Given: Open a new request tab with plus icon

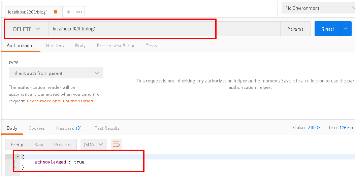Looking at the screenshot, I should click(x=68, y=12).
